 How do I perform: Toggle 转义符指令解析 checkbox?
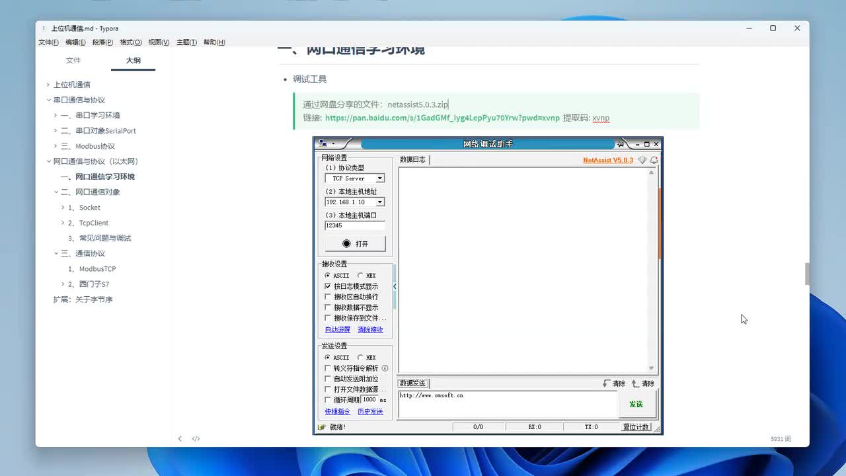coord(328,368)
